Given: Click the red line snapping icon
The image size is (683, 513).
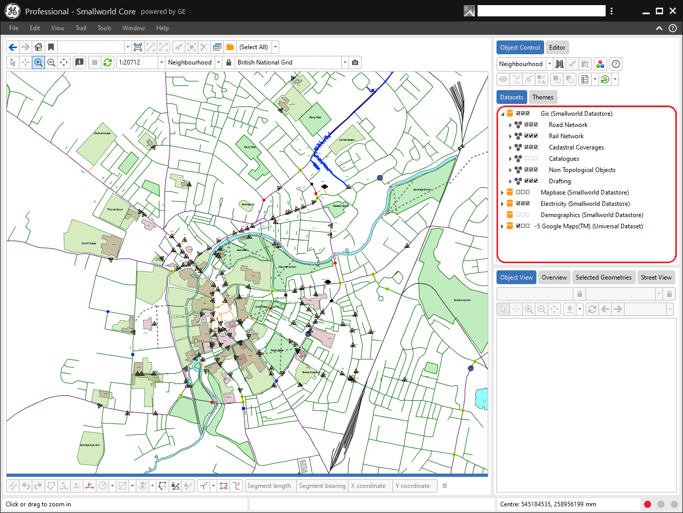Looking at the screenshot, I should 203,486.
